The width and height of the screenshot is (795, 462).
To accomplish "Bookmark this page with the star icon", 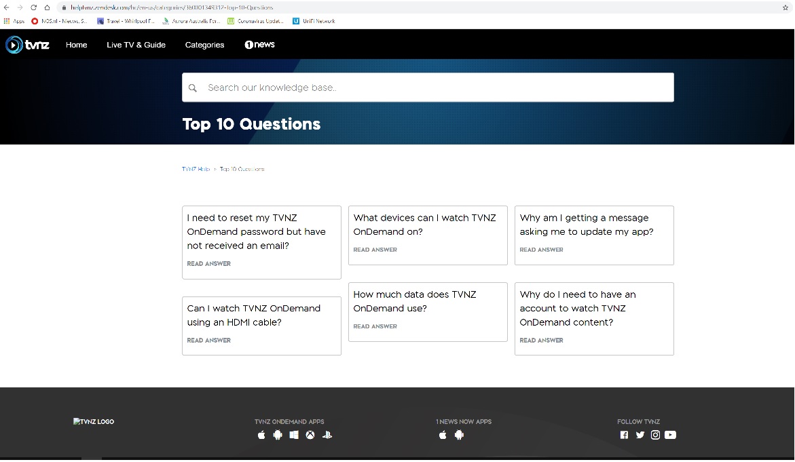I will pos(785,7).
